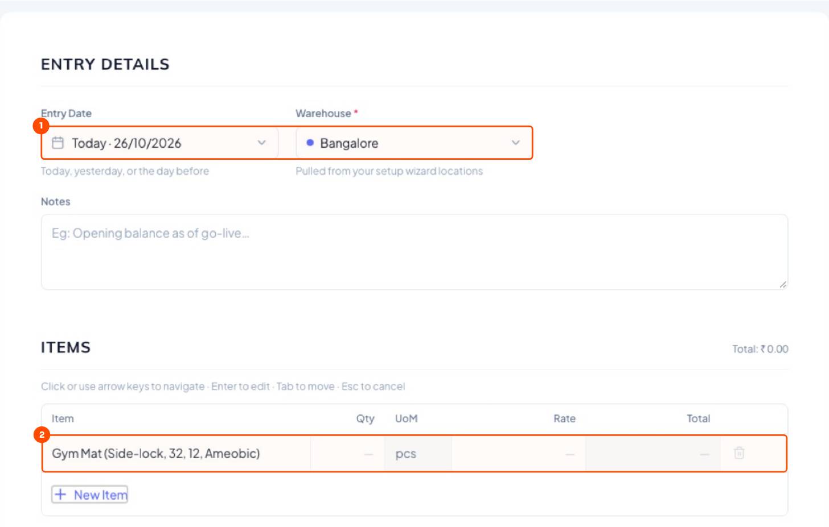Image resolution: width=829 pixels, height=527 pixels.
Task: Select the Gym Mat item name cell
Action: pos(177,454)
